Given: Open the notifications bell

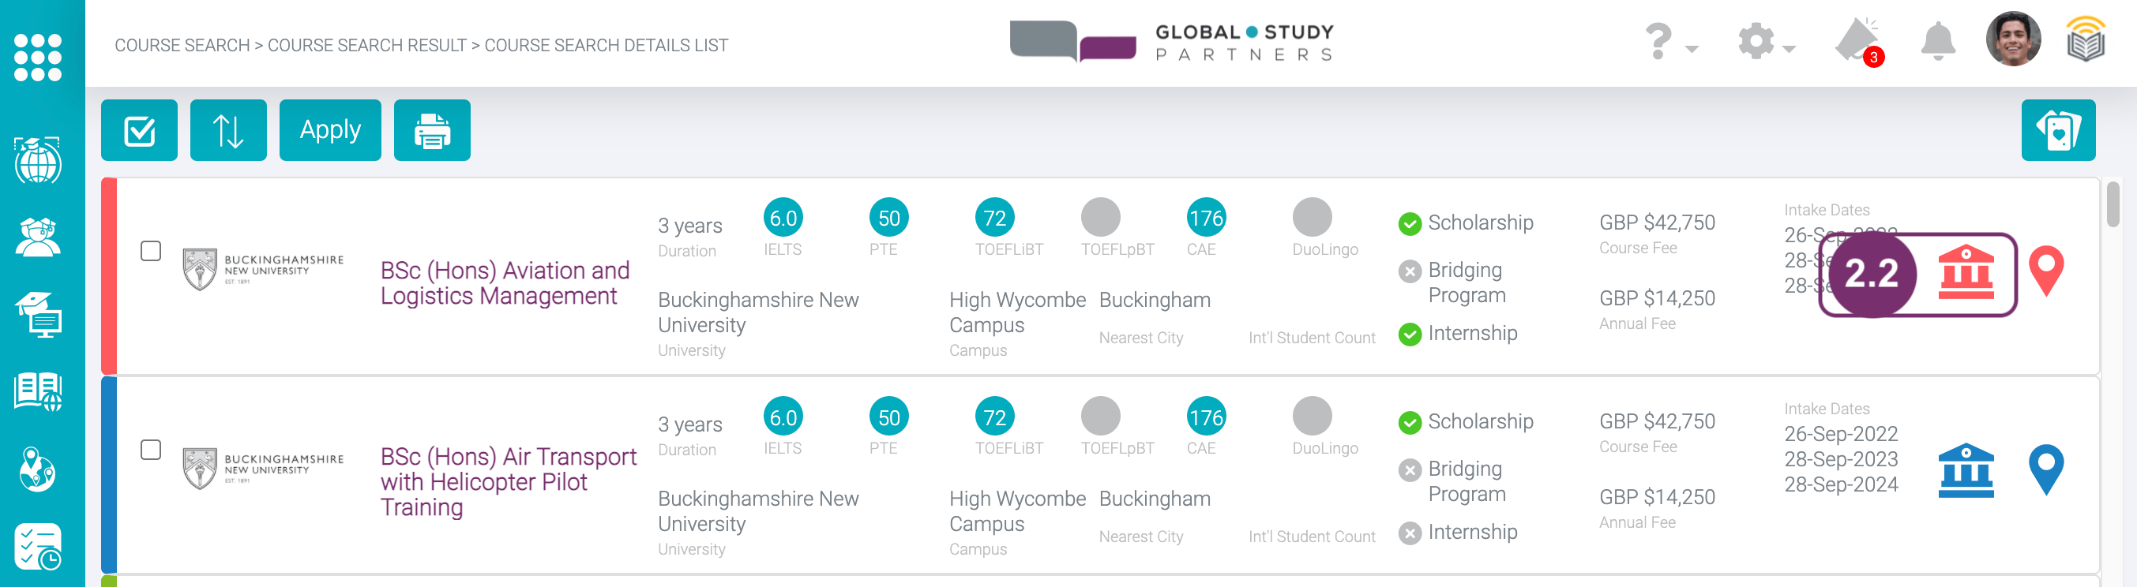Looking at the screenshot, I should (x=1937, y=40).
